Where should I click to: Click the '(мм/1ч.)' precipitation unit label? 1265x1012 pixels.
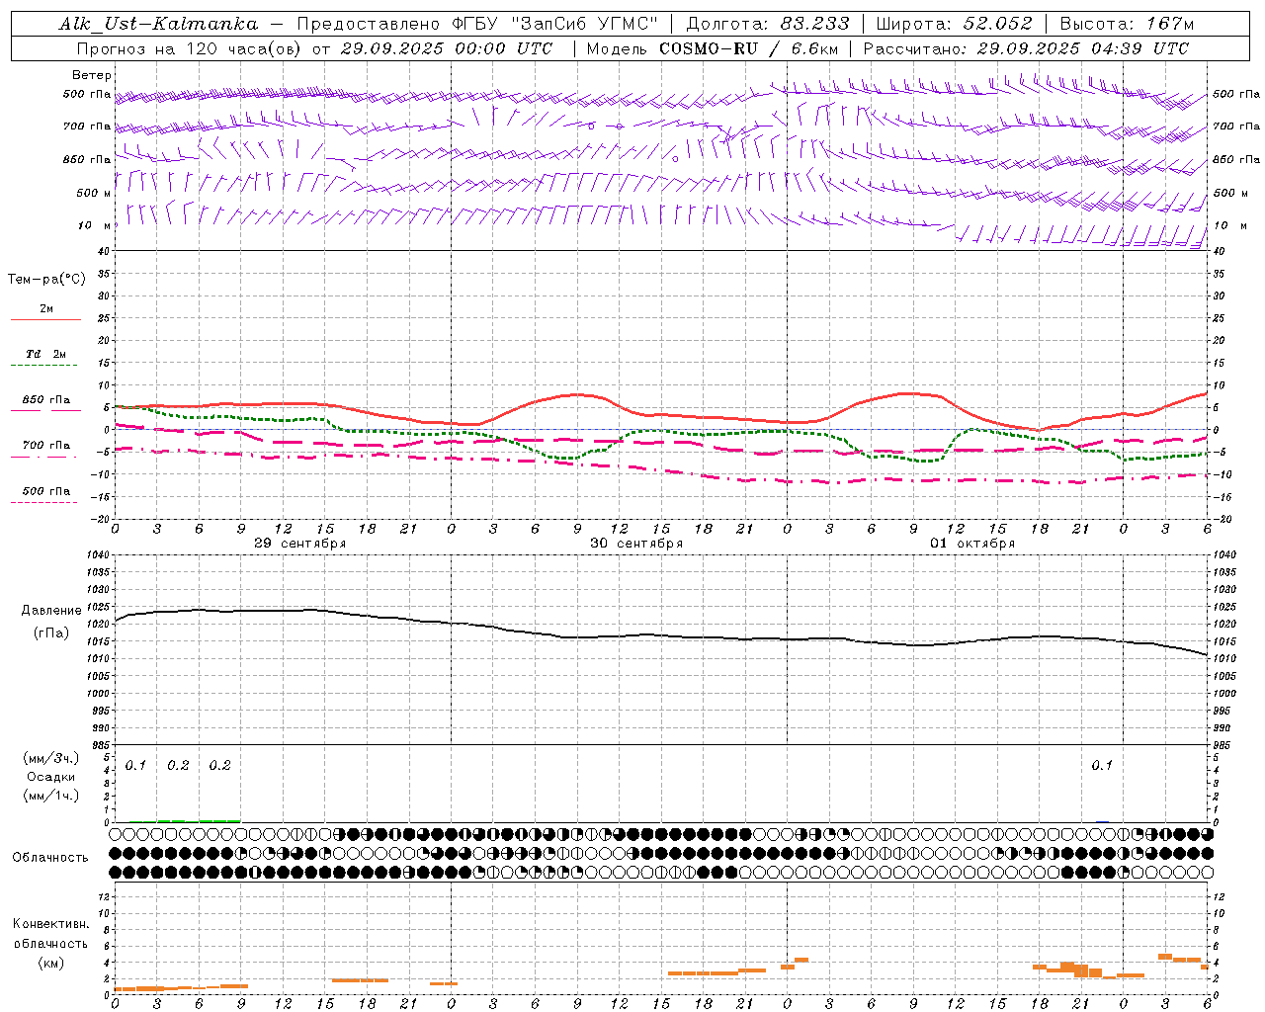(x=51, y=796)
